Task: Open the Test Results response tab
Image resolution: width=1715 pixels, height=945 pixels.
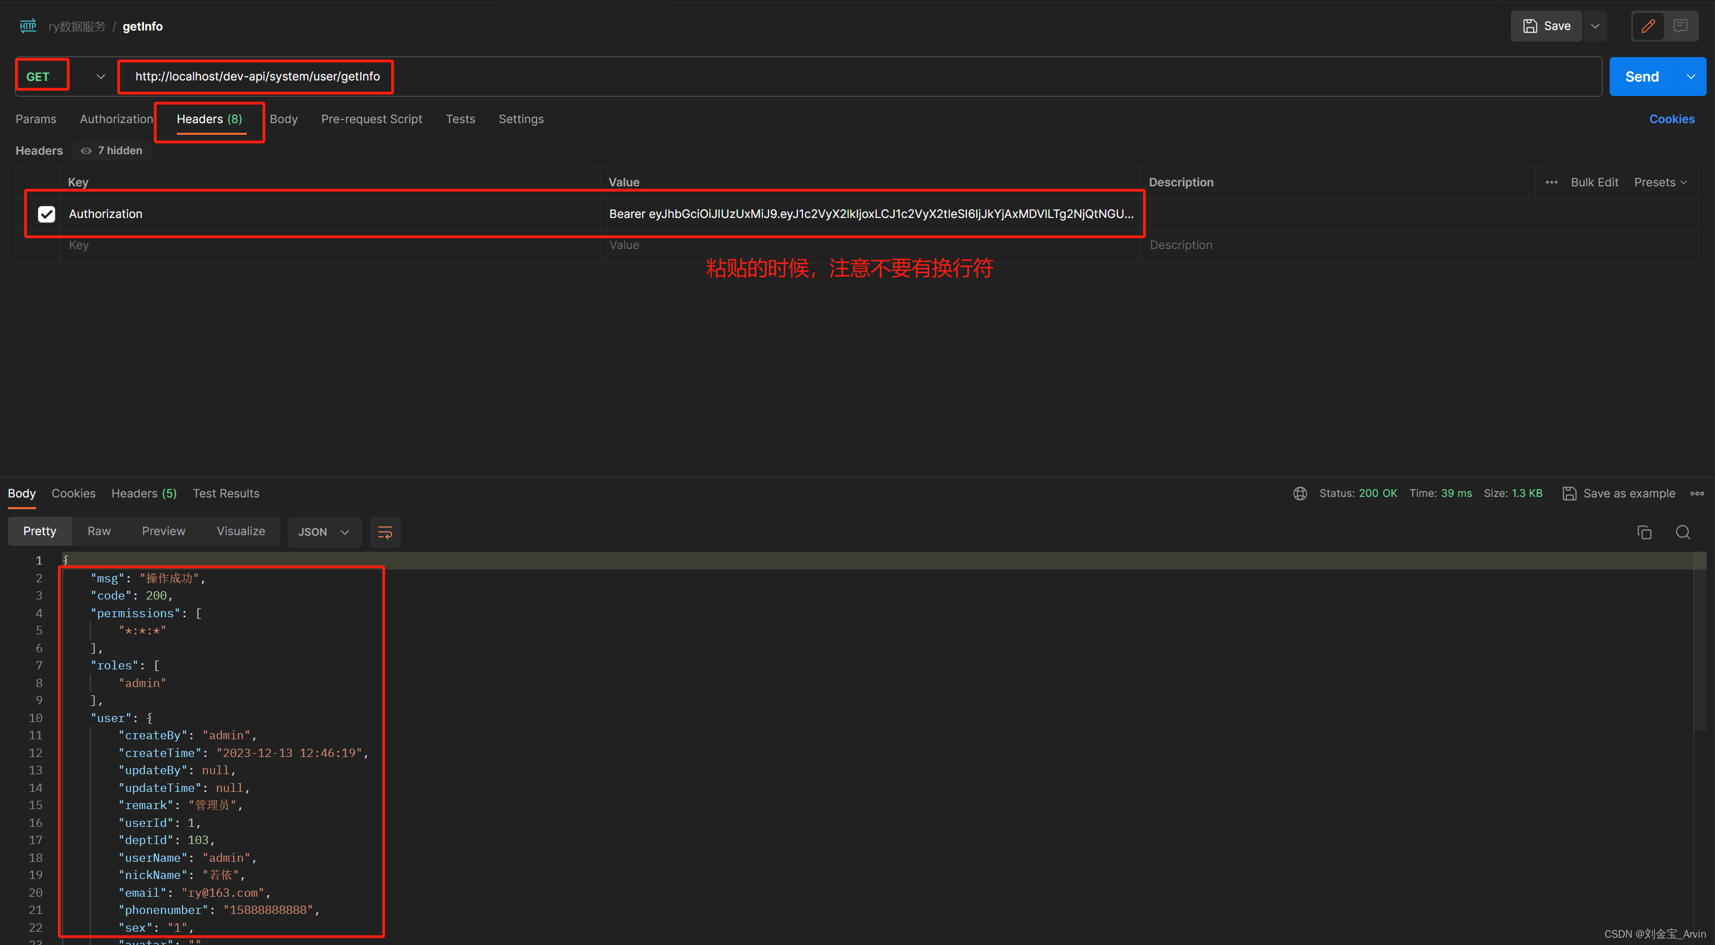Action: pyautogui.click(x=226, y=493)
